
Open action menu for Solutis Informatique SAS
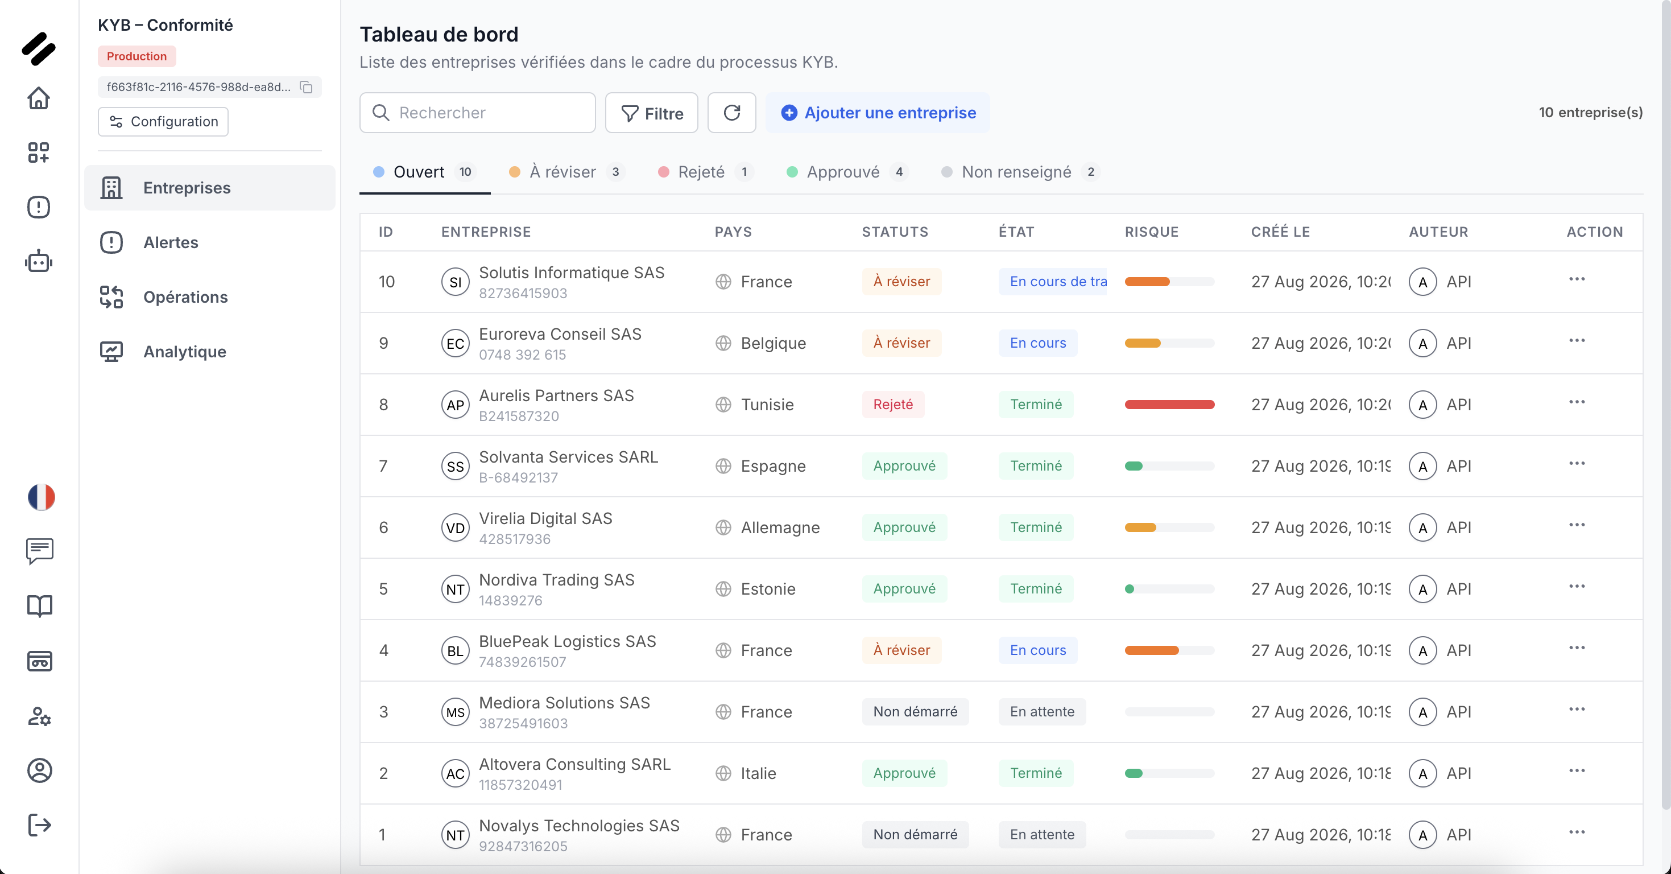tap(1577, 279)
